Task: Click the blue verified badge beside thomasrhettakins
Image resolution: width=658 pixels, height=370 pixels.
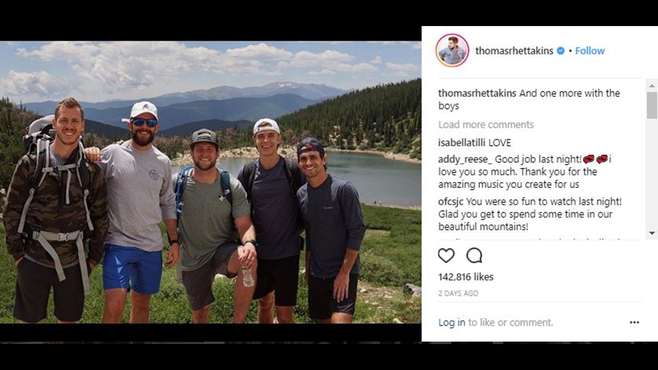Action: [x=561, y=51]
